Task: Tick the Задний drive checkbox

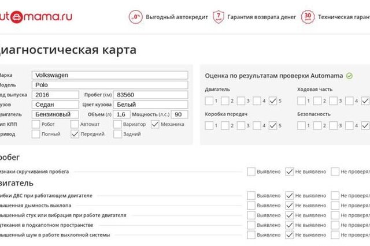Action: click(x=117, y=134)
